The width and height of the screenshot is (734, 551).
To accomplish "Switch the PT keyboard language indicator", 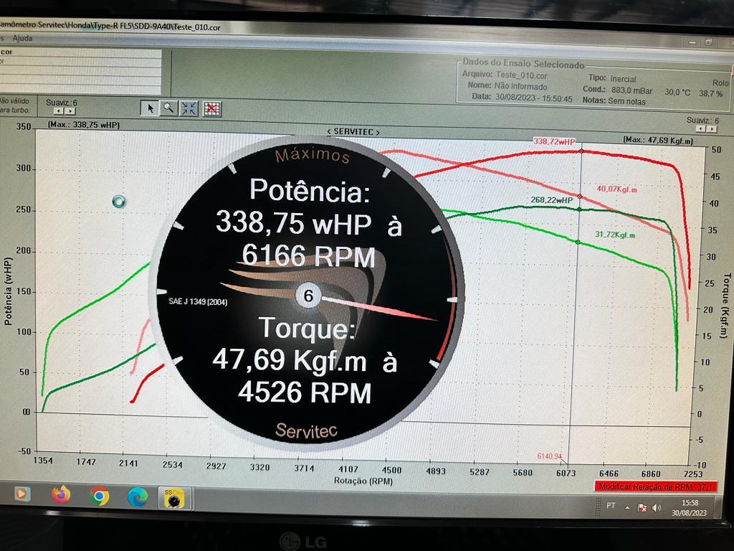I will tap(611, 507).
